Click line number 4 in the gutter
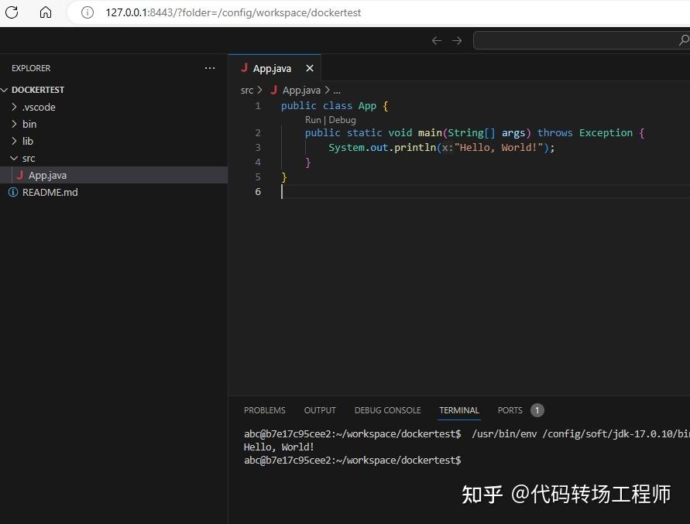Viewport: 690px width, 524px height. (258, 163)
